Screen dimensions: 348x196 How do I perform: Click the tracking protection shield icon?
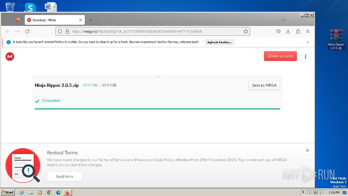click(x=60, y=31)
